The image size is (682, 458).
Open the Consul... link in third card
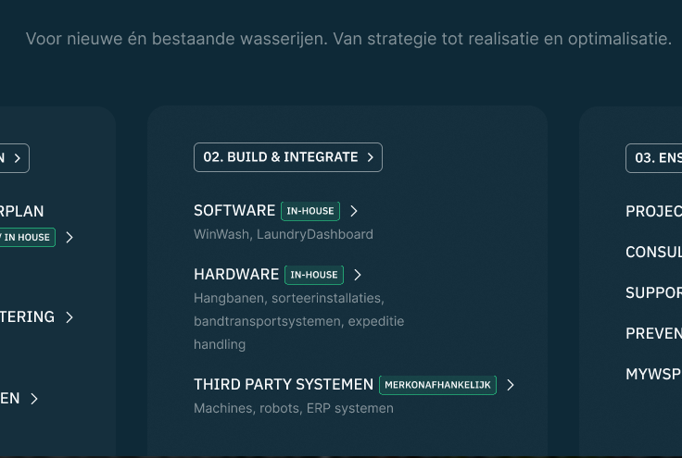pyautogui.click(x=653, y=252)
